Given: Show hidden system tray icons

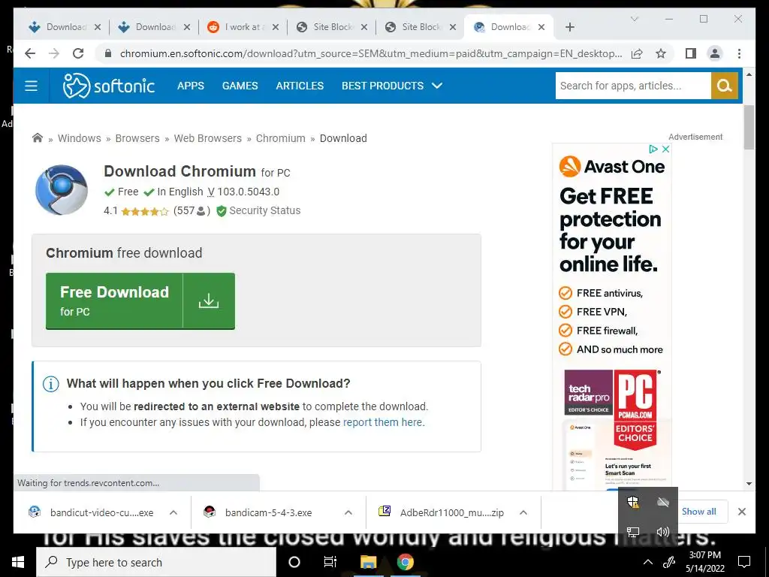Looking at the screenshot, I should coord(648,562).
